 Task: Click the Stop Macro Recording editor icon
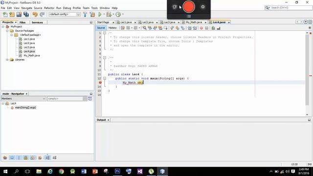(x=206, y=28)
